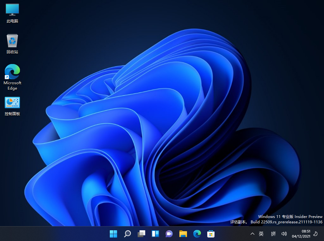Image resolution: width=324 pixels, height=241 pixels.
Task: Open 此电脑 (This PC)
Action: coord(12,13)
